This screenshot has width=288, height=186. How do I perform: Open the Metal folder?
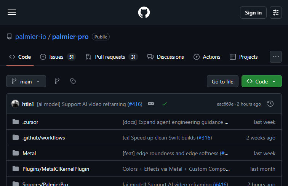pos(29,154)
